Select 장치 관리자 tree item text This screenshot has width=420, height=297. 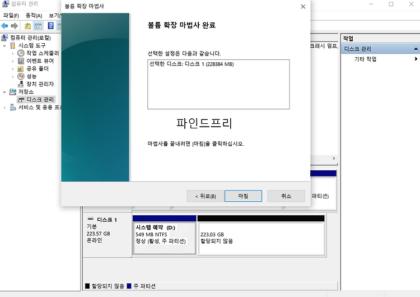[x=40, y=84]
